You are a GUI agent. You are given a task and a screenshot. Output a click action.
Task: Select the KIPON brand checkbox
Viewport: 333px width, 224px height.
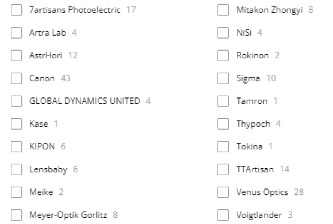pyautogui.click(x=16, y=147)
